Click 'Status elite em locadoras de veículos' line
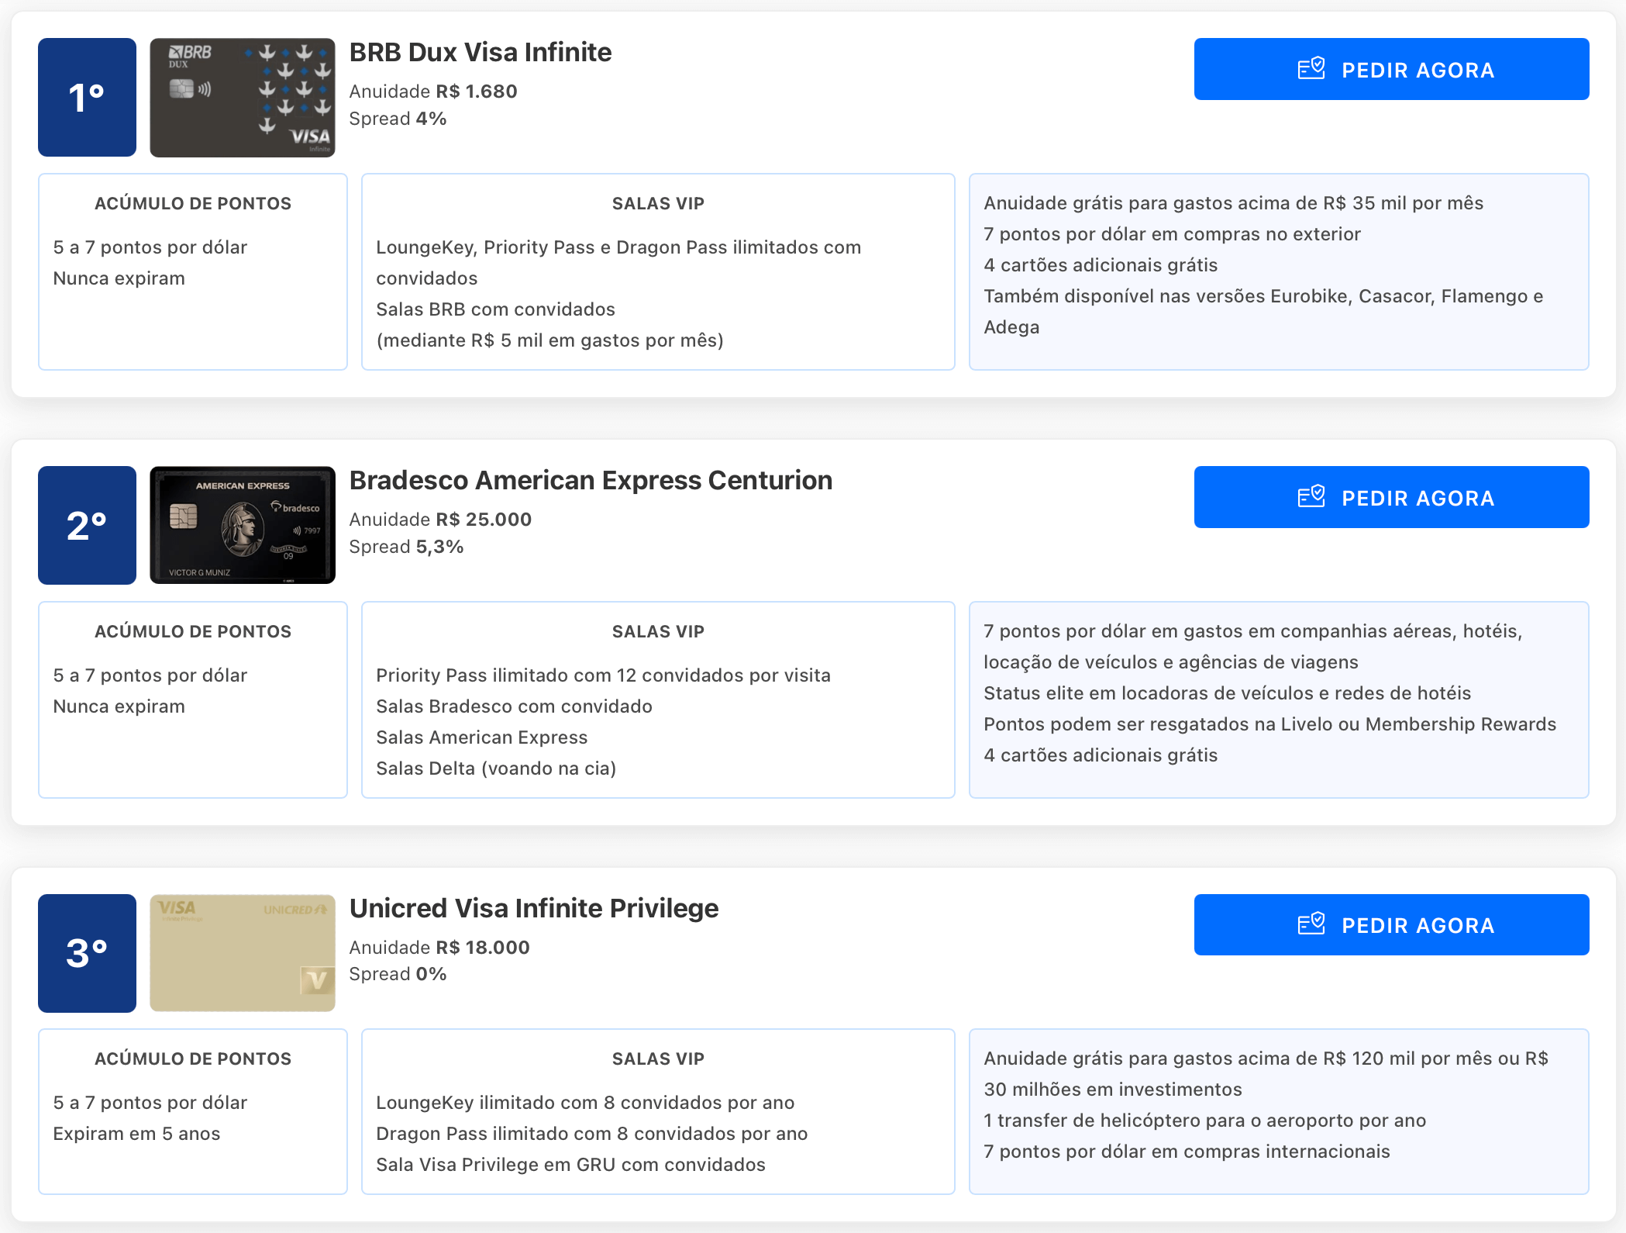 point(1227,693)
